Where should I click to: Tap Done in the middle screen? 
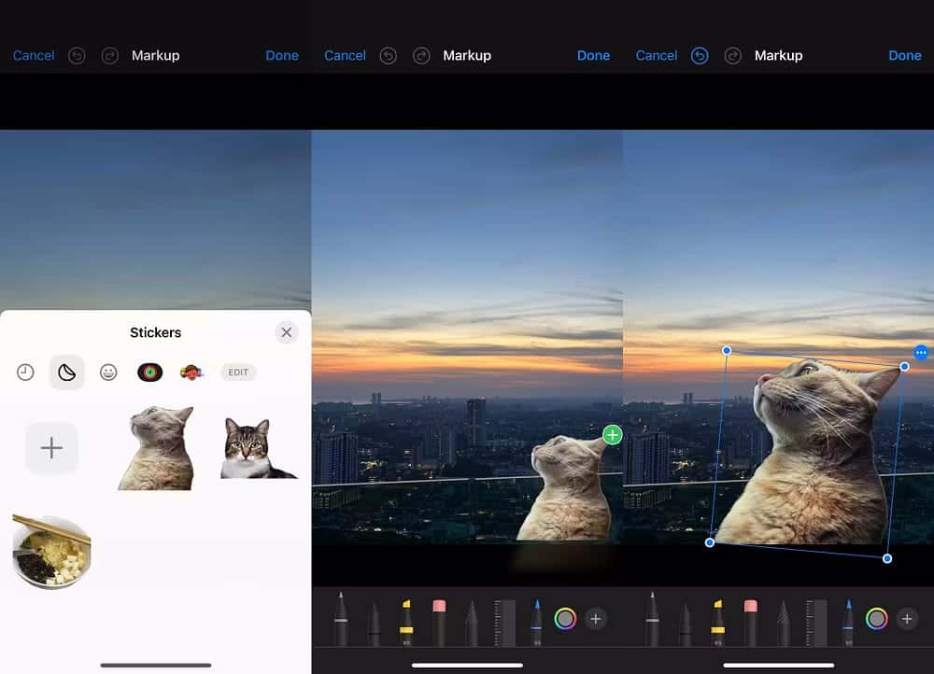point(593,55)
